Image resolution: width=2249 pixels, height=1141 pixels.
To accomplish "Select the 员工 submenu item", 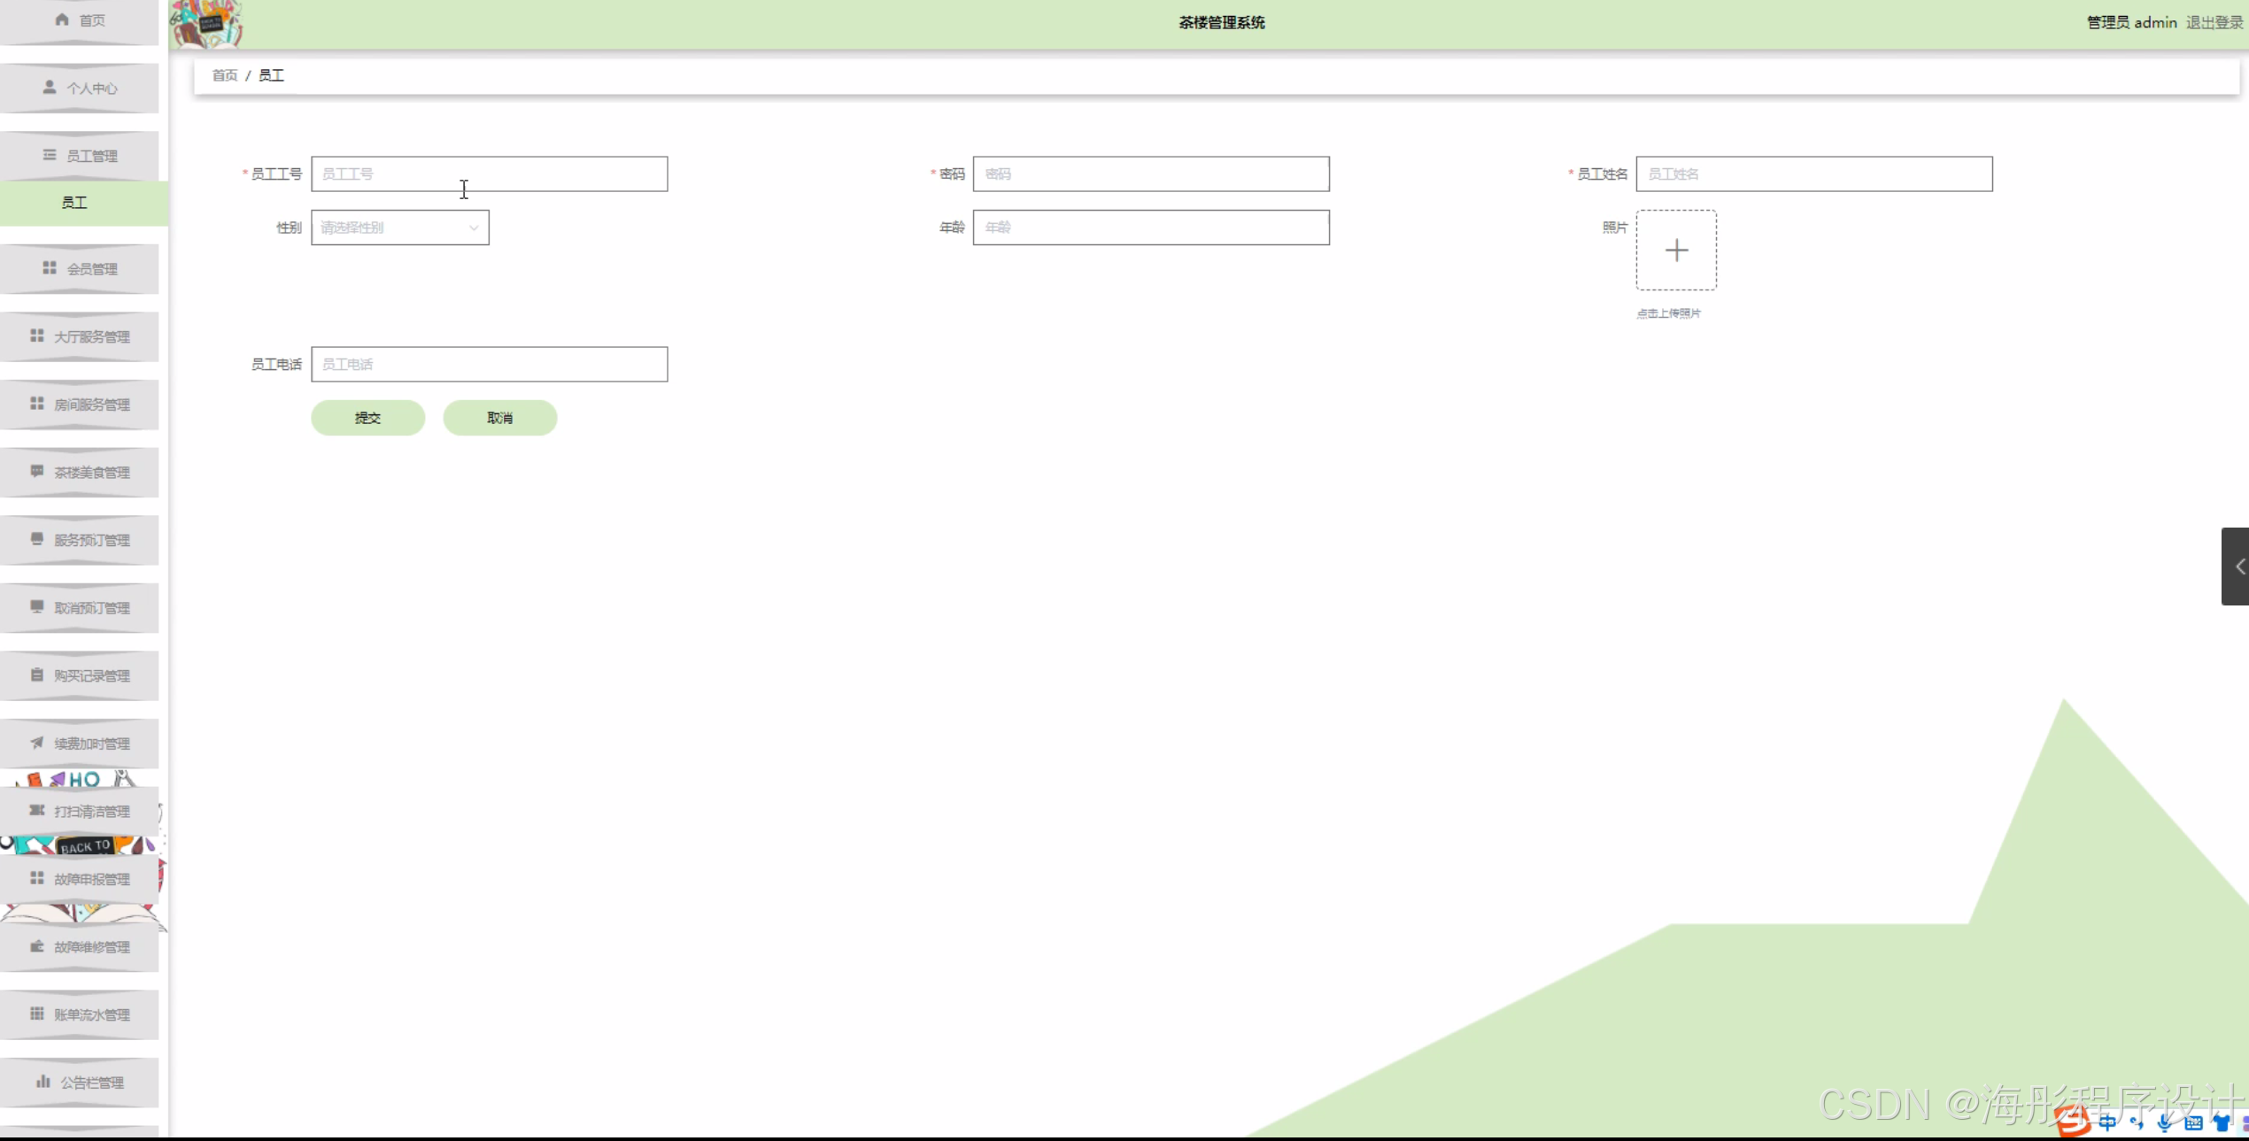I will [x=74, y=203].
